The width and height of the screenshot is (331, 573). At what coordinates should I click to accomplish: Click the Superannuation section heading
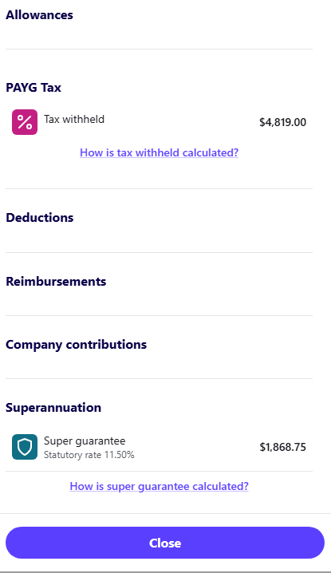pyautogui.click(x=53, y=408)
